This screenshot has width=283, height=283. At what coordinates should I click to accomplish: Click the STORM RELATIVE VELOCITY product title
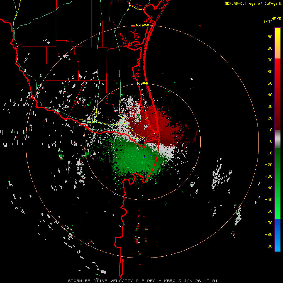click(100, 281)
